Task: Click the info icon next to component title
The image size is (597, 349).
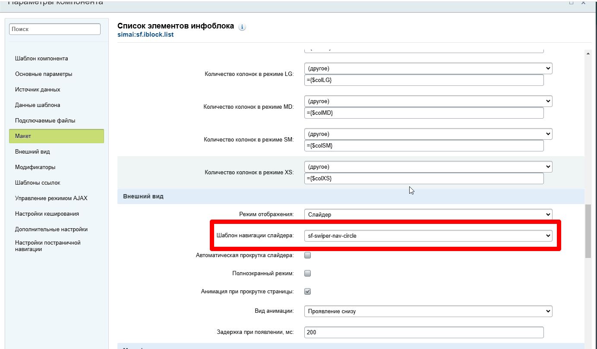Action: (242, 27)
